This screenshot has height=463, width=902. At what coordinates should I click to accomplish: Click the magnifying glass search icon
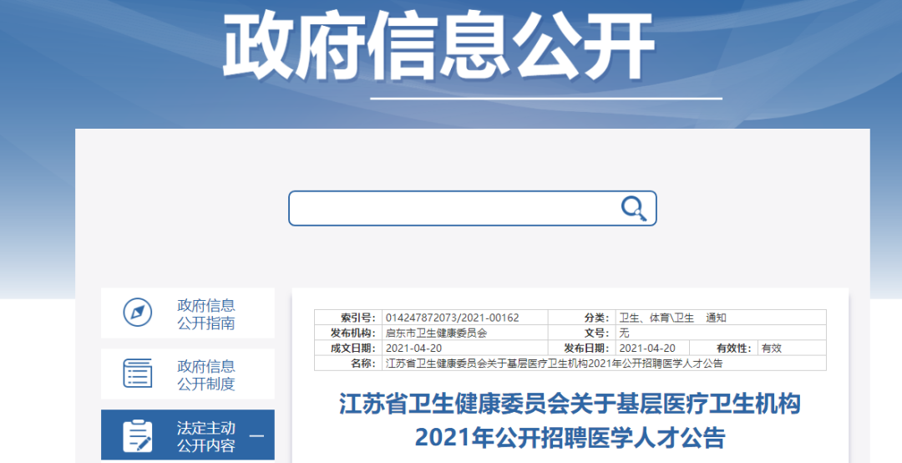pos(634,208)
